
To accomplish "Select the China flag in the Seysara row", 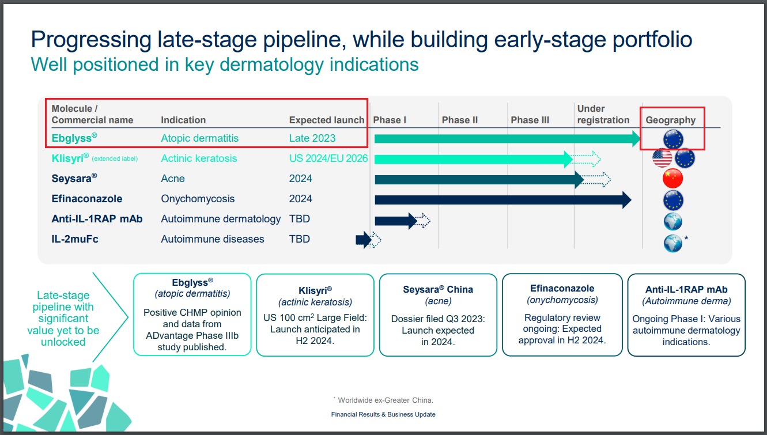I will click(x=673, y=179).
